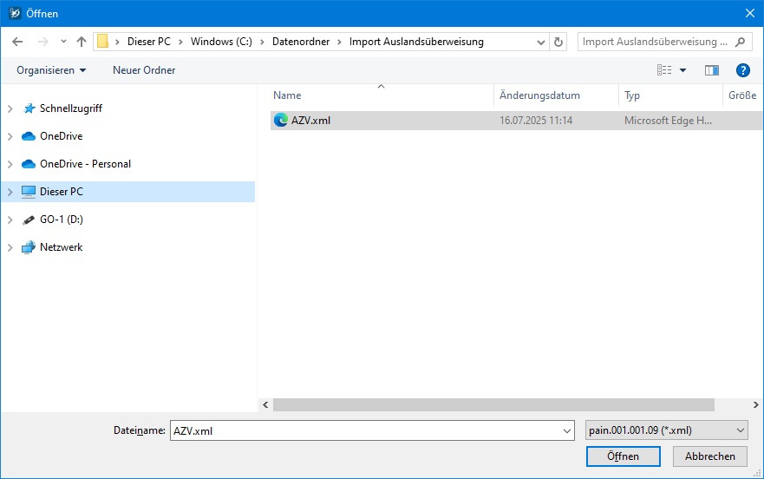Open the Organisieren menu
The image size is (764, 479).
(51, 70)
